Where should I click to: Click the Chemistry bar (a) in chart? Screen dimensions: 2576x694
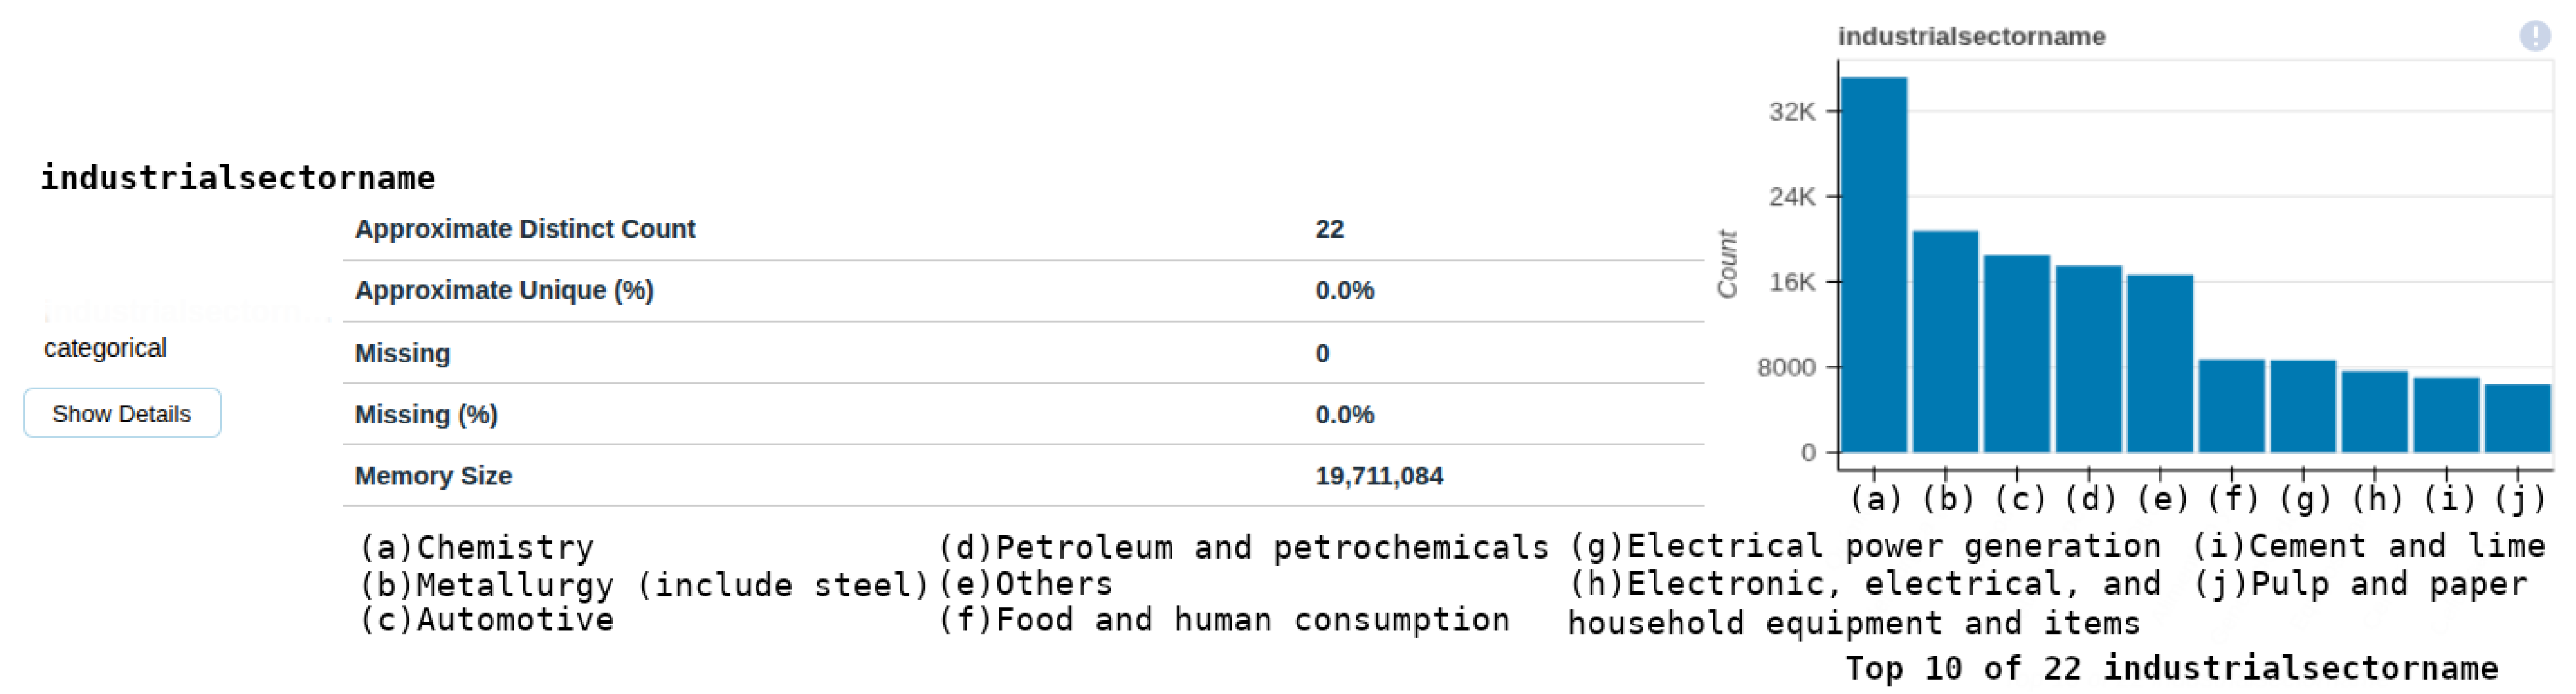(x=1873, y=265)
